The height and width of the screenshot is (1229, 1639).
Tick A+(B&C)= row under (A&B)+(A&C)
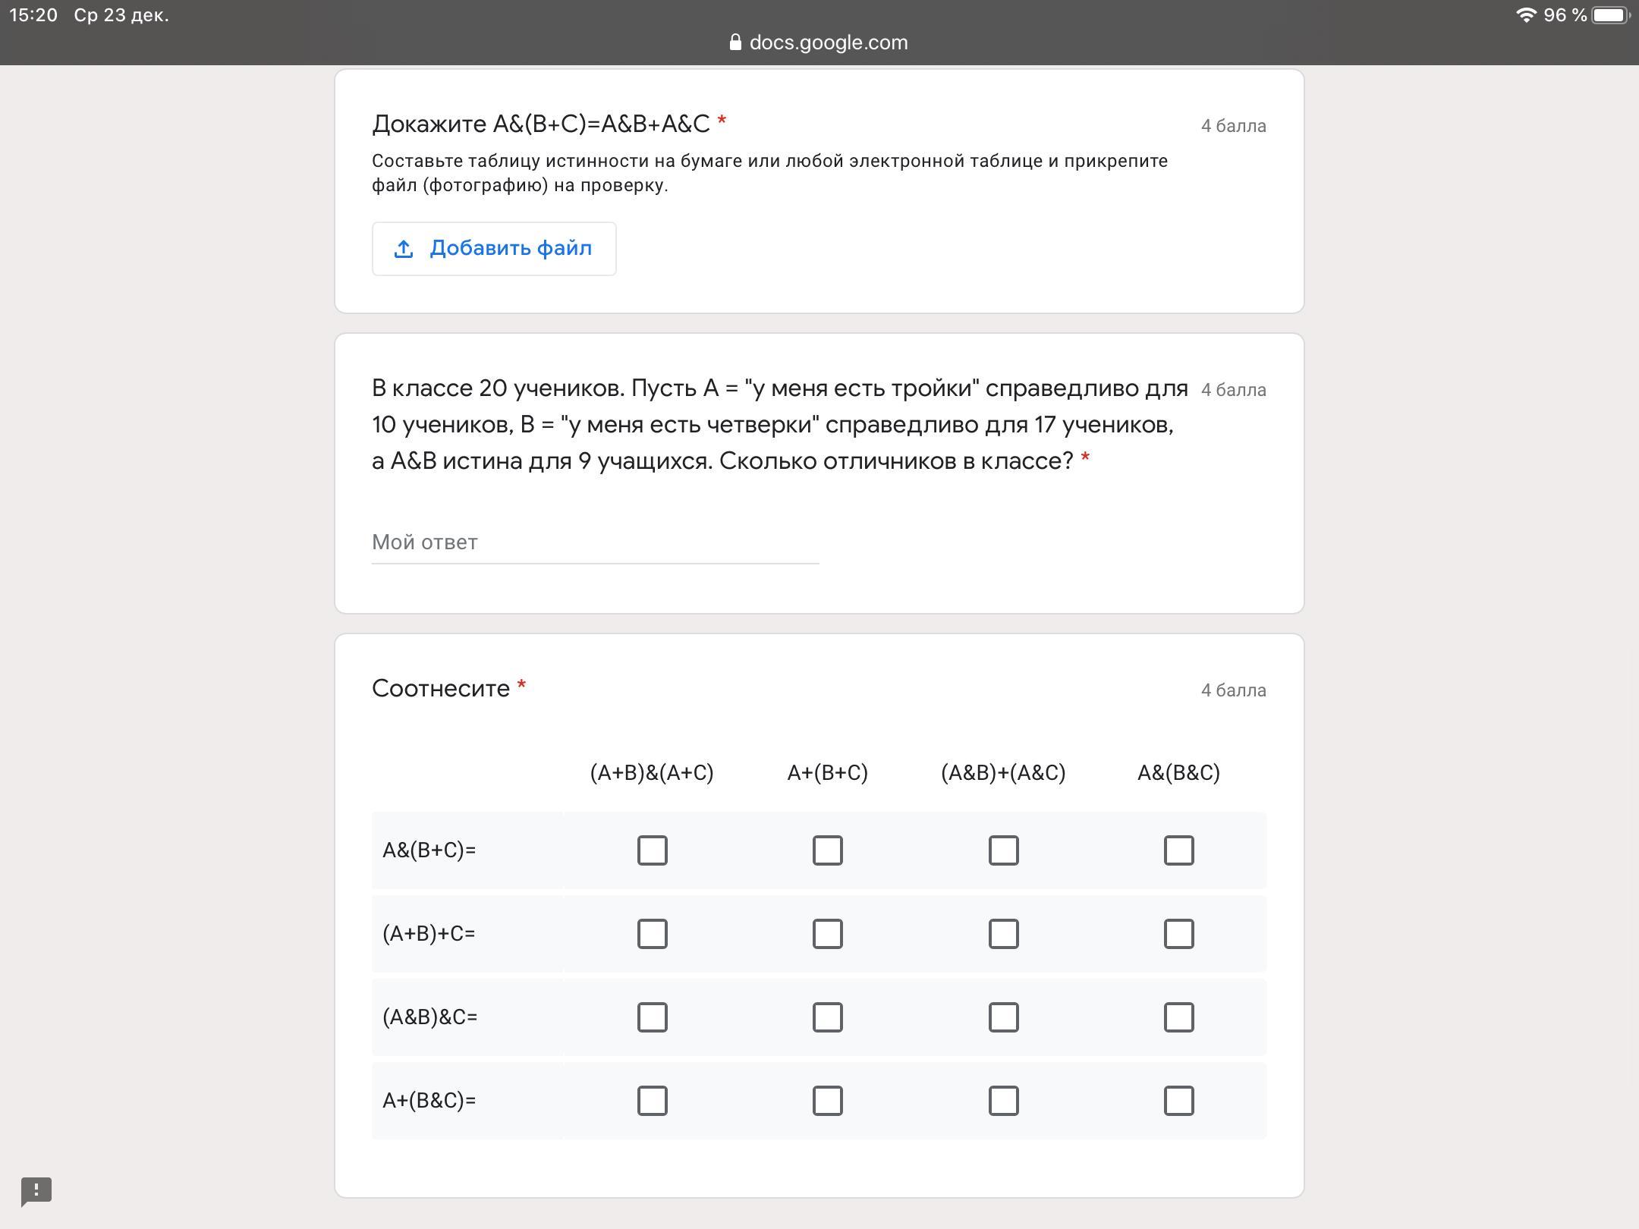pyautogui.click(x=1003, y=1101)
